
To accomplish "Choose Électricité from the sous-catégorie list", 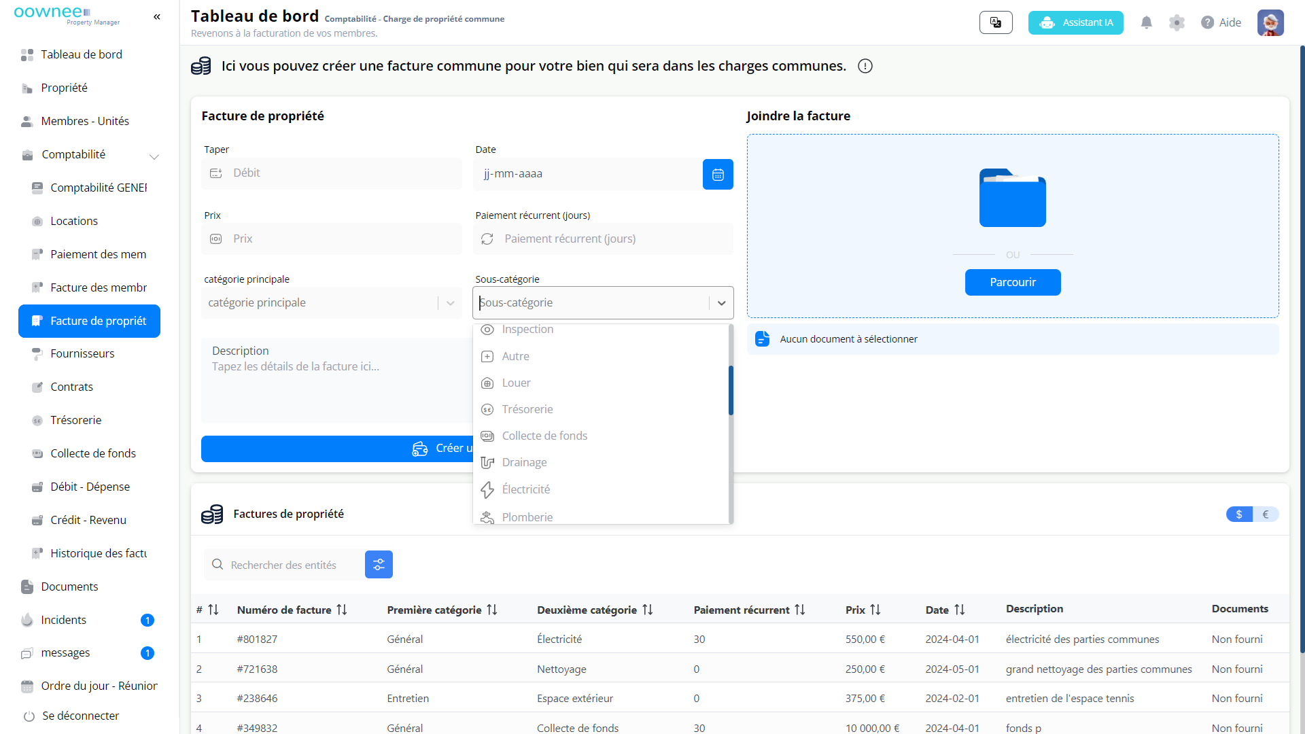I will 602,489.
